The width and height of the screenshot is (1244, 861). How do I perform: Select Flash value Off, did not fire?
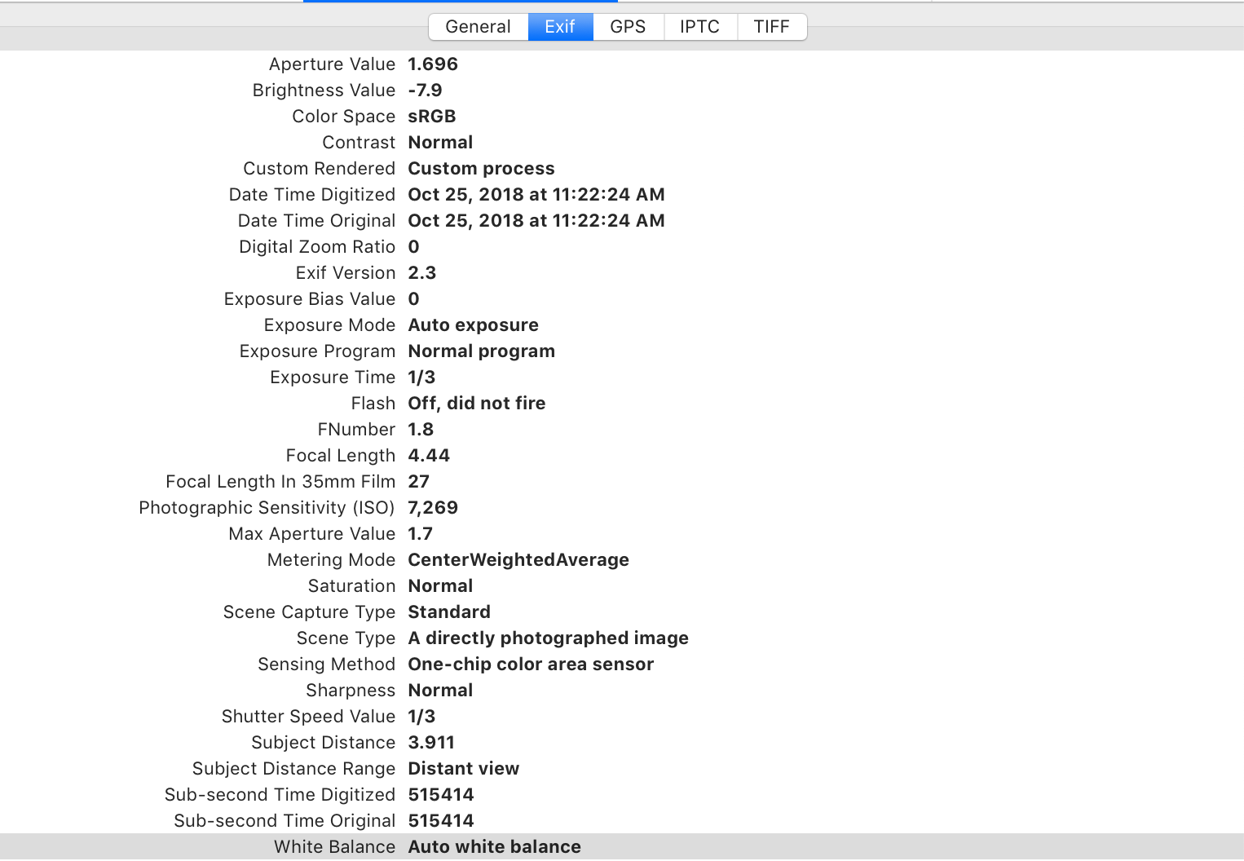point(477,404)
